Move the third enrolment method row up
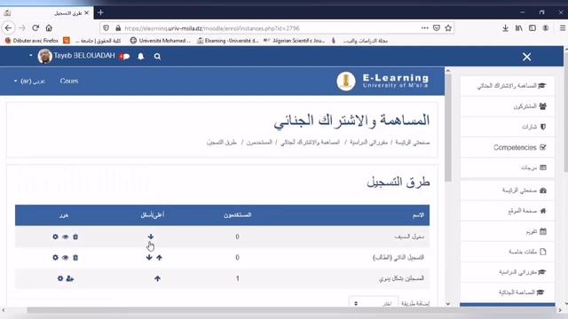 tap(157, 278)
